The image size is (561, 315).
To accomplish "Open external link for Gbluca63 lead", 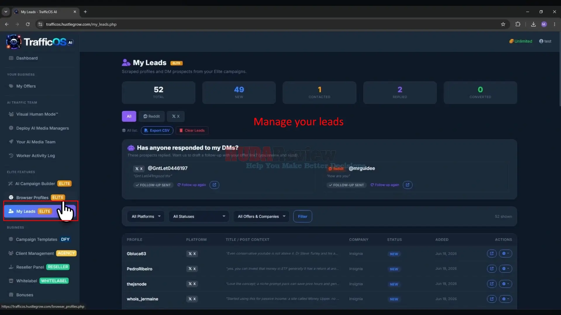I will [492, 253].
